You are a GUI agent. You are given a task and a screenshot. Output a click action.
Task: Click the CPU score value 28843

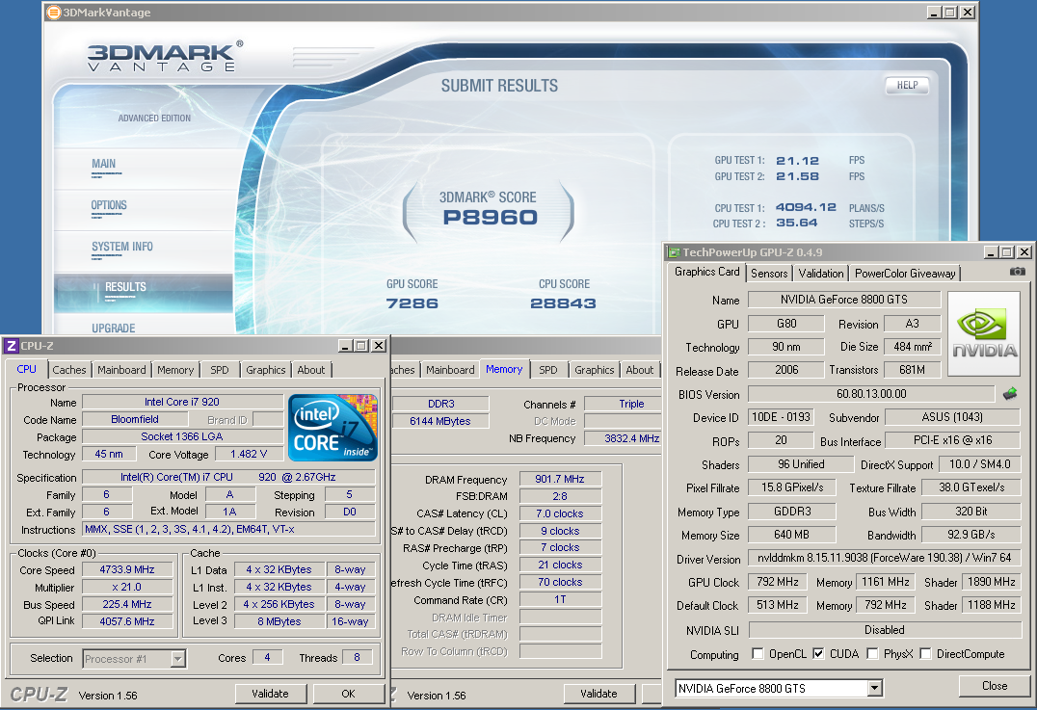pos(564,303)
